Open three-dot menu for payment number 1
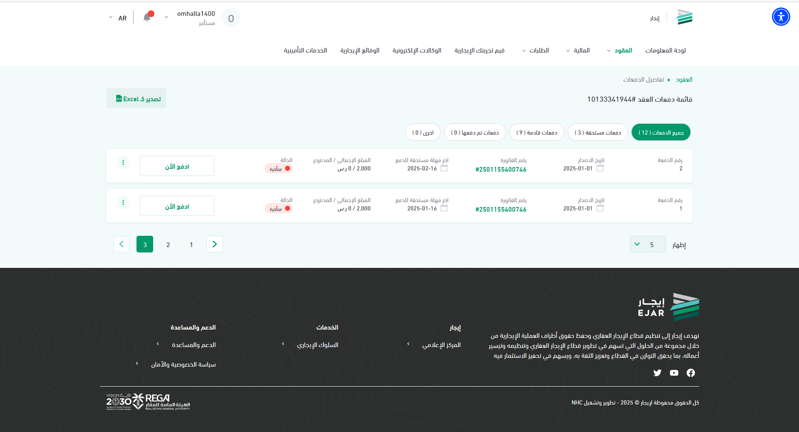Screen dimensions: 799x432 (123, 202)
